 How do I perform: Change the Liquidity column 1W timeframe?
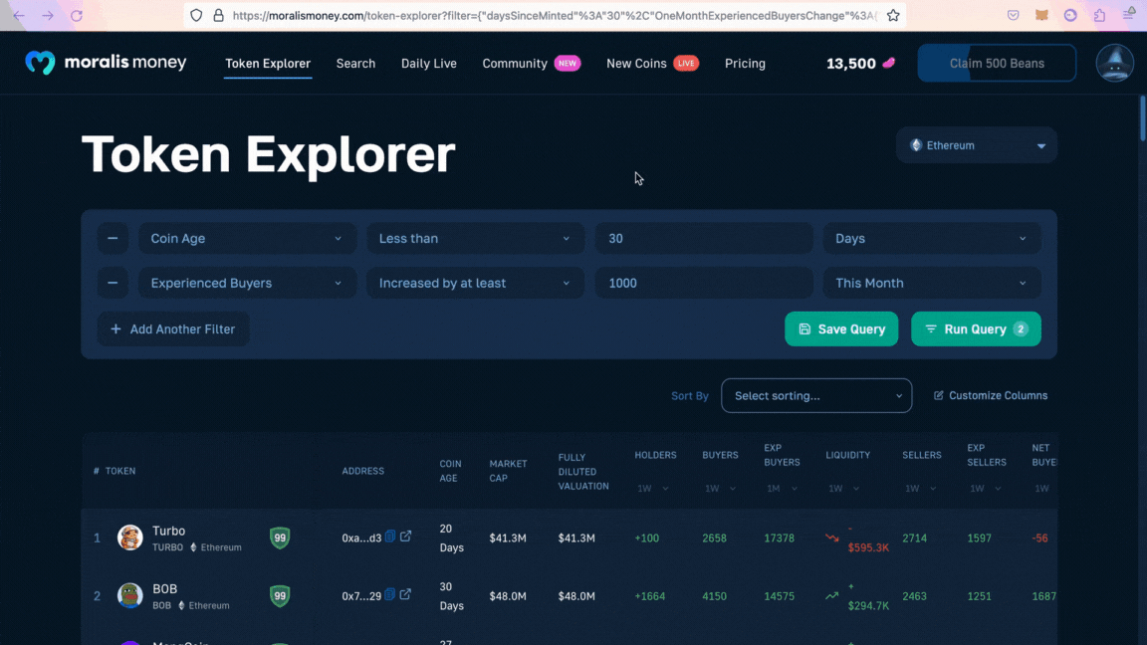(x=843, y=489)
